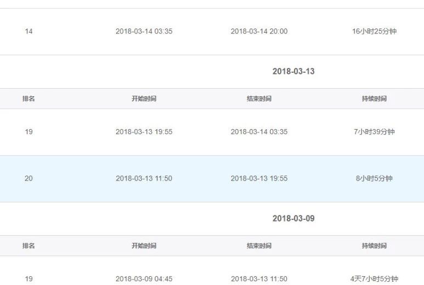This screenshot has width=424, height=285.
Task: Click start time 2018-03-13 19:55 in rank 19 row
Action: (144, 132)
